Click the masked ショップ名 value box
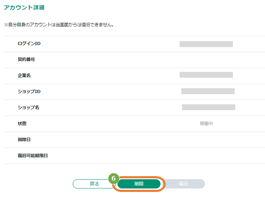 209,107
